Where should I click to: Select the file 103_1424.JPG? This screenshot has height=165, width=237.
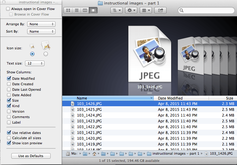point(149,115)
